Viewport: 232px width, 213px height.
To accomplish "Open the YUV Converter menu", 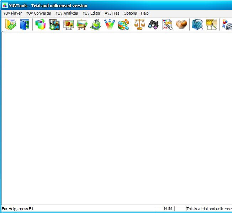I will coord(38,13).
